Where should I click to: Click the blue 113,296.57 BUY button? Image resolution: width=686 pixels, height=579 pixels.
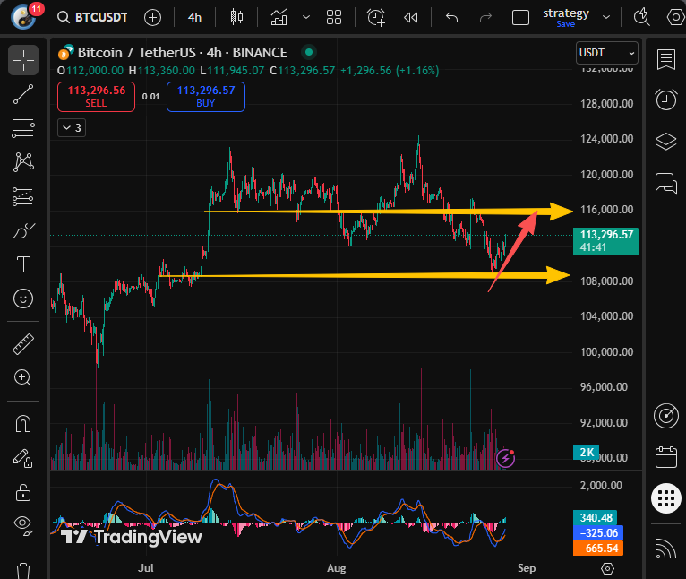point(206,97)
